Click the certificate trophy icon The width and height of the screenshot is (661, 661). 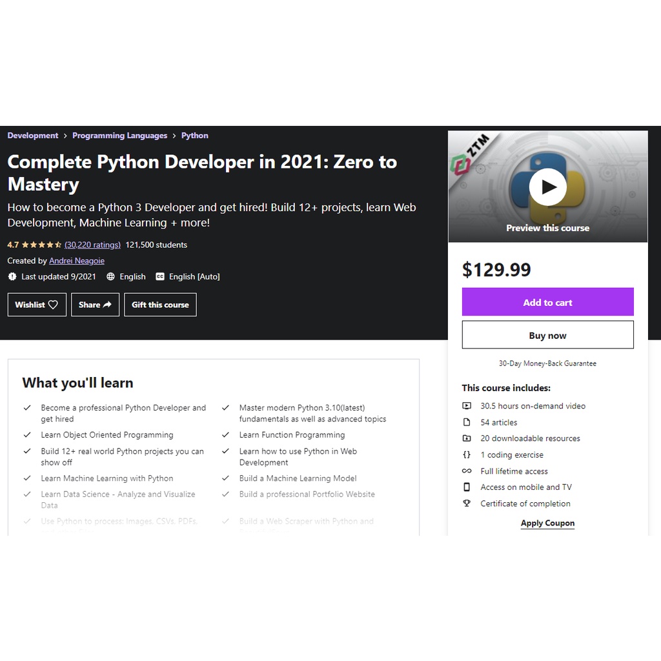[467, 503]
